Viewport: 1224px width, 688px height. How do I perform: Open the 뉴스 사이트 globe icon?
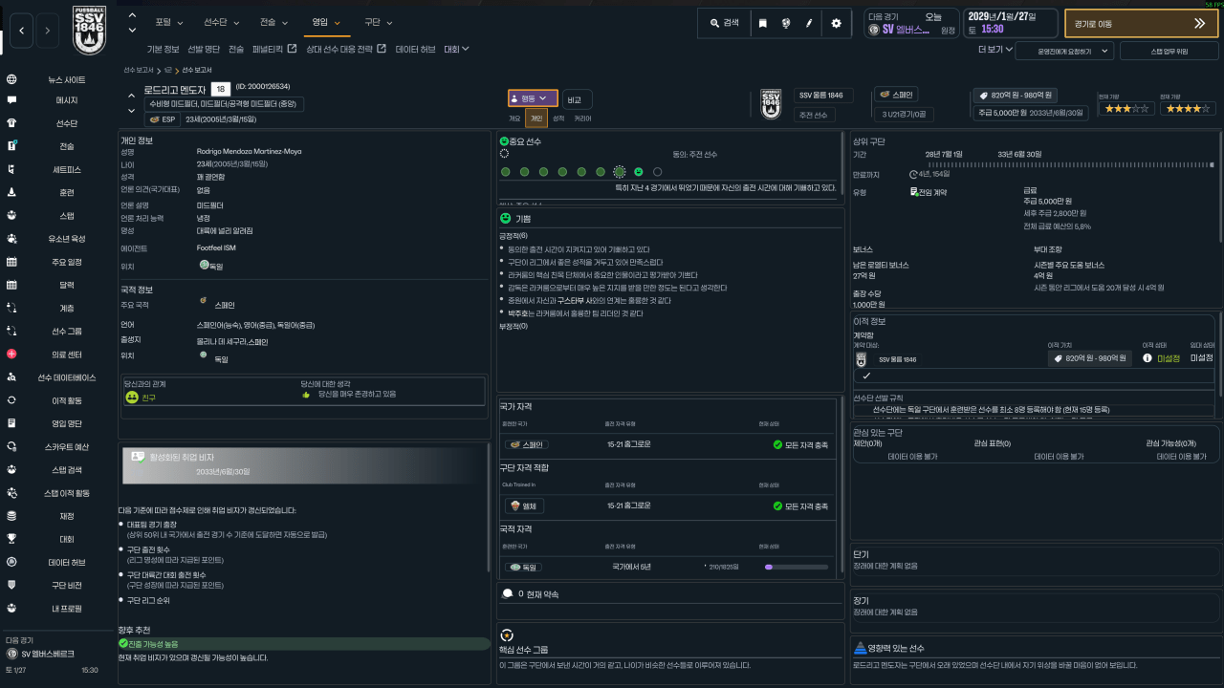(11, 80)
